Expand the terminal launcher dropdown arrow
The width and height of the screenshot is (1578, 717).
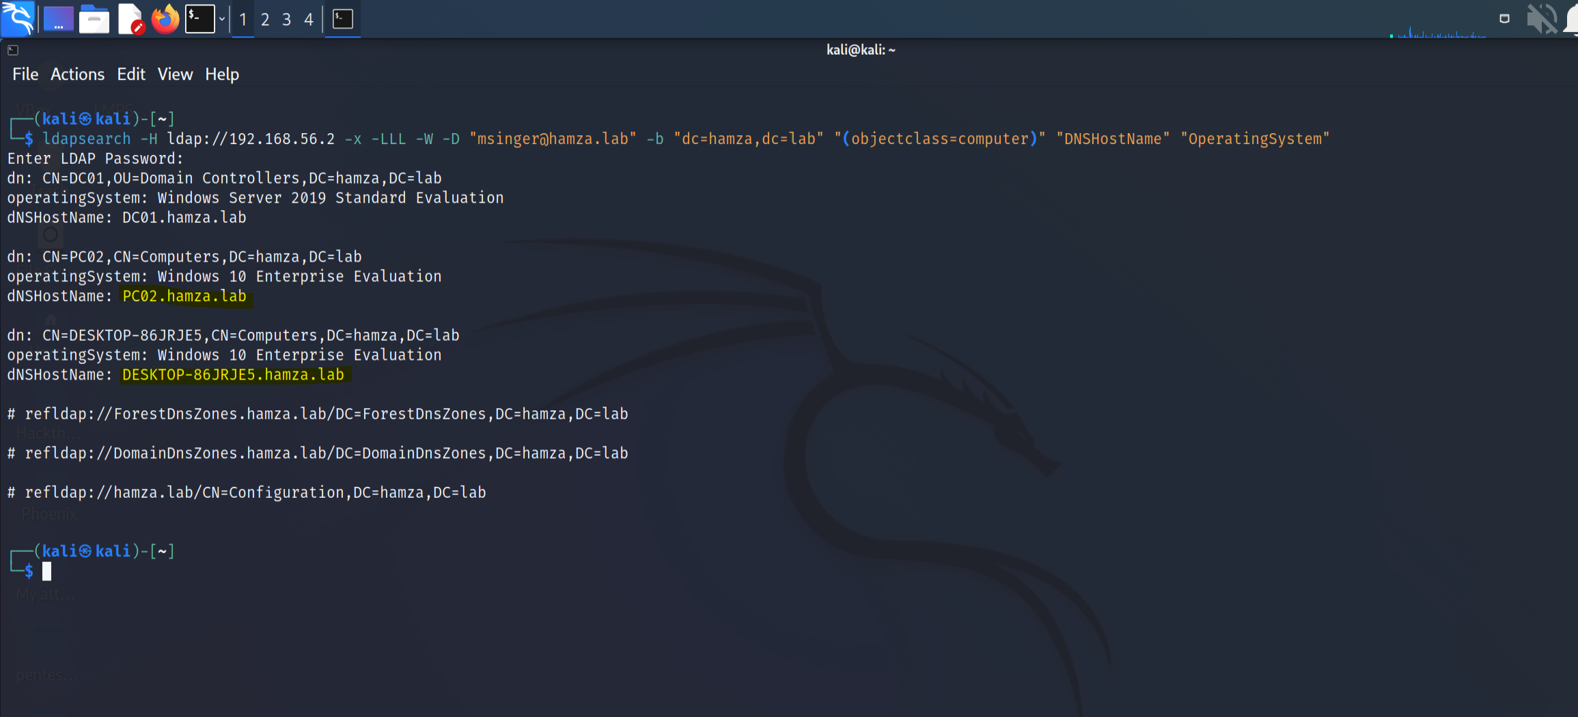tap(222, 19)
